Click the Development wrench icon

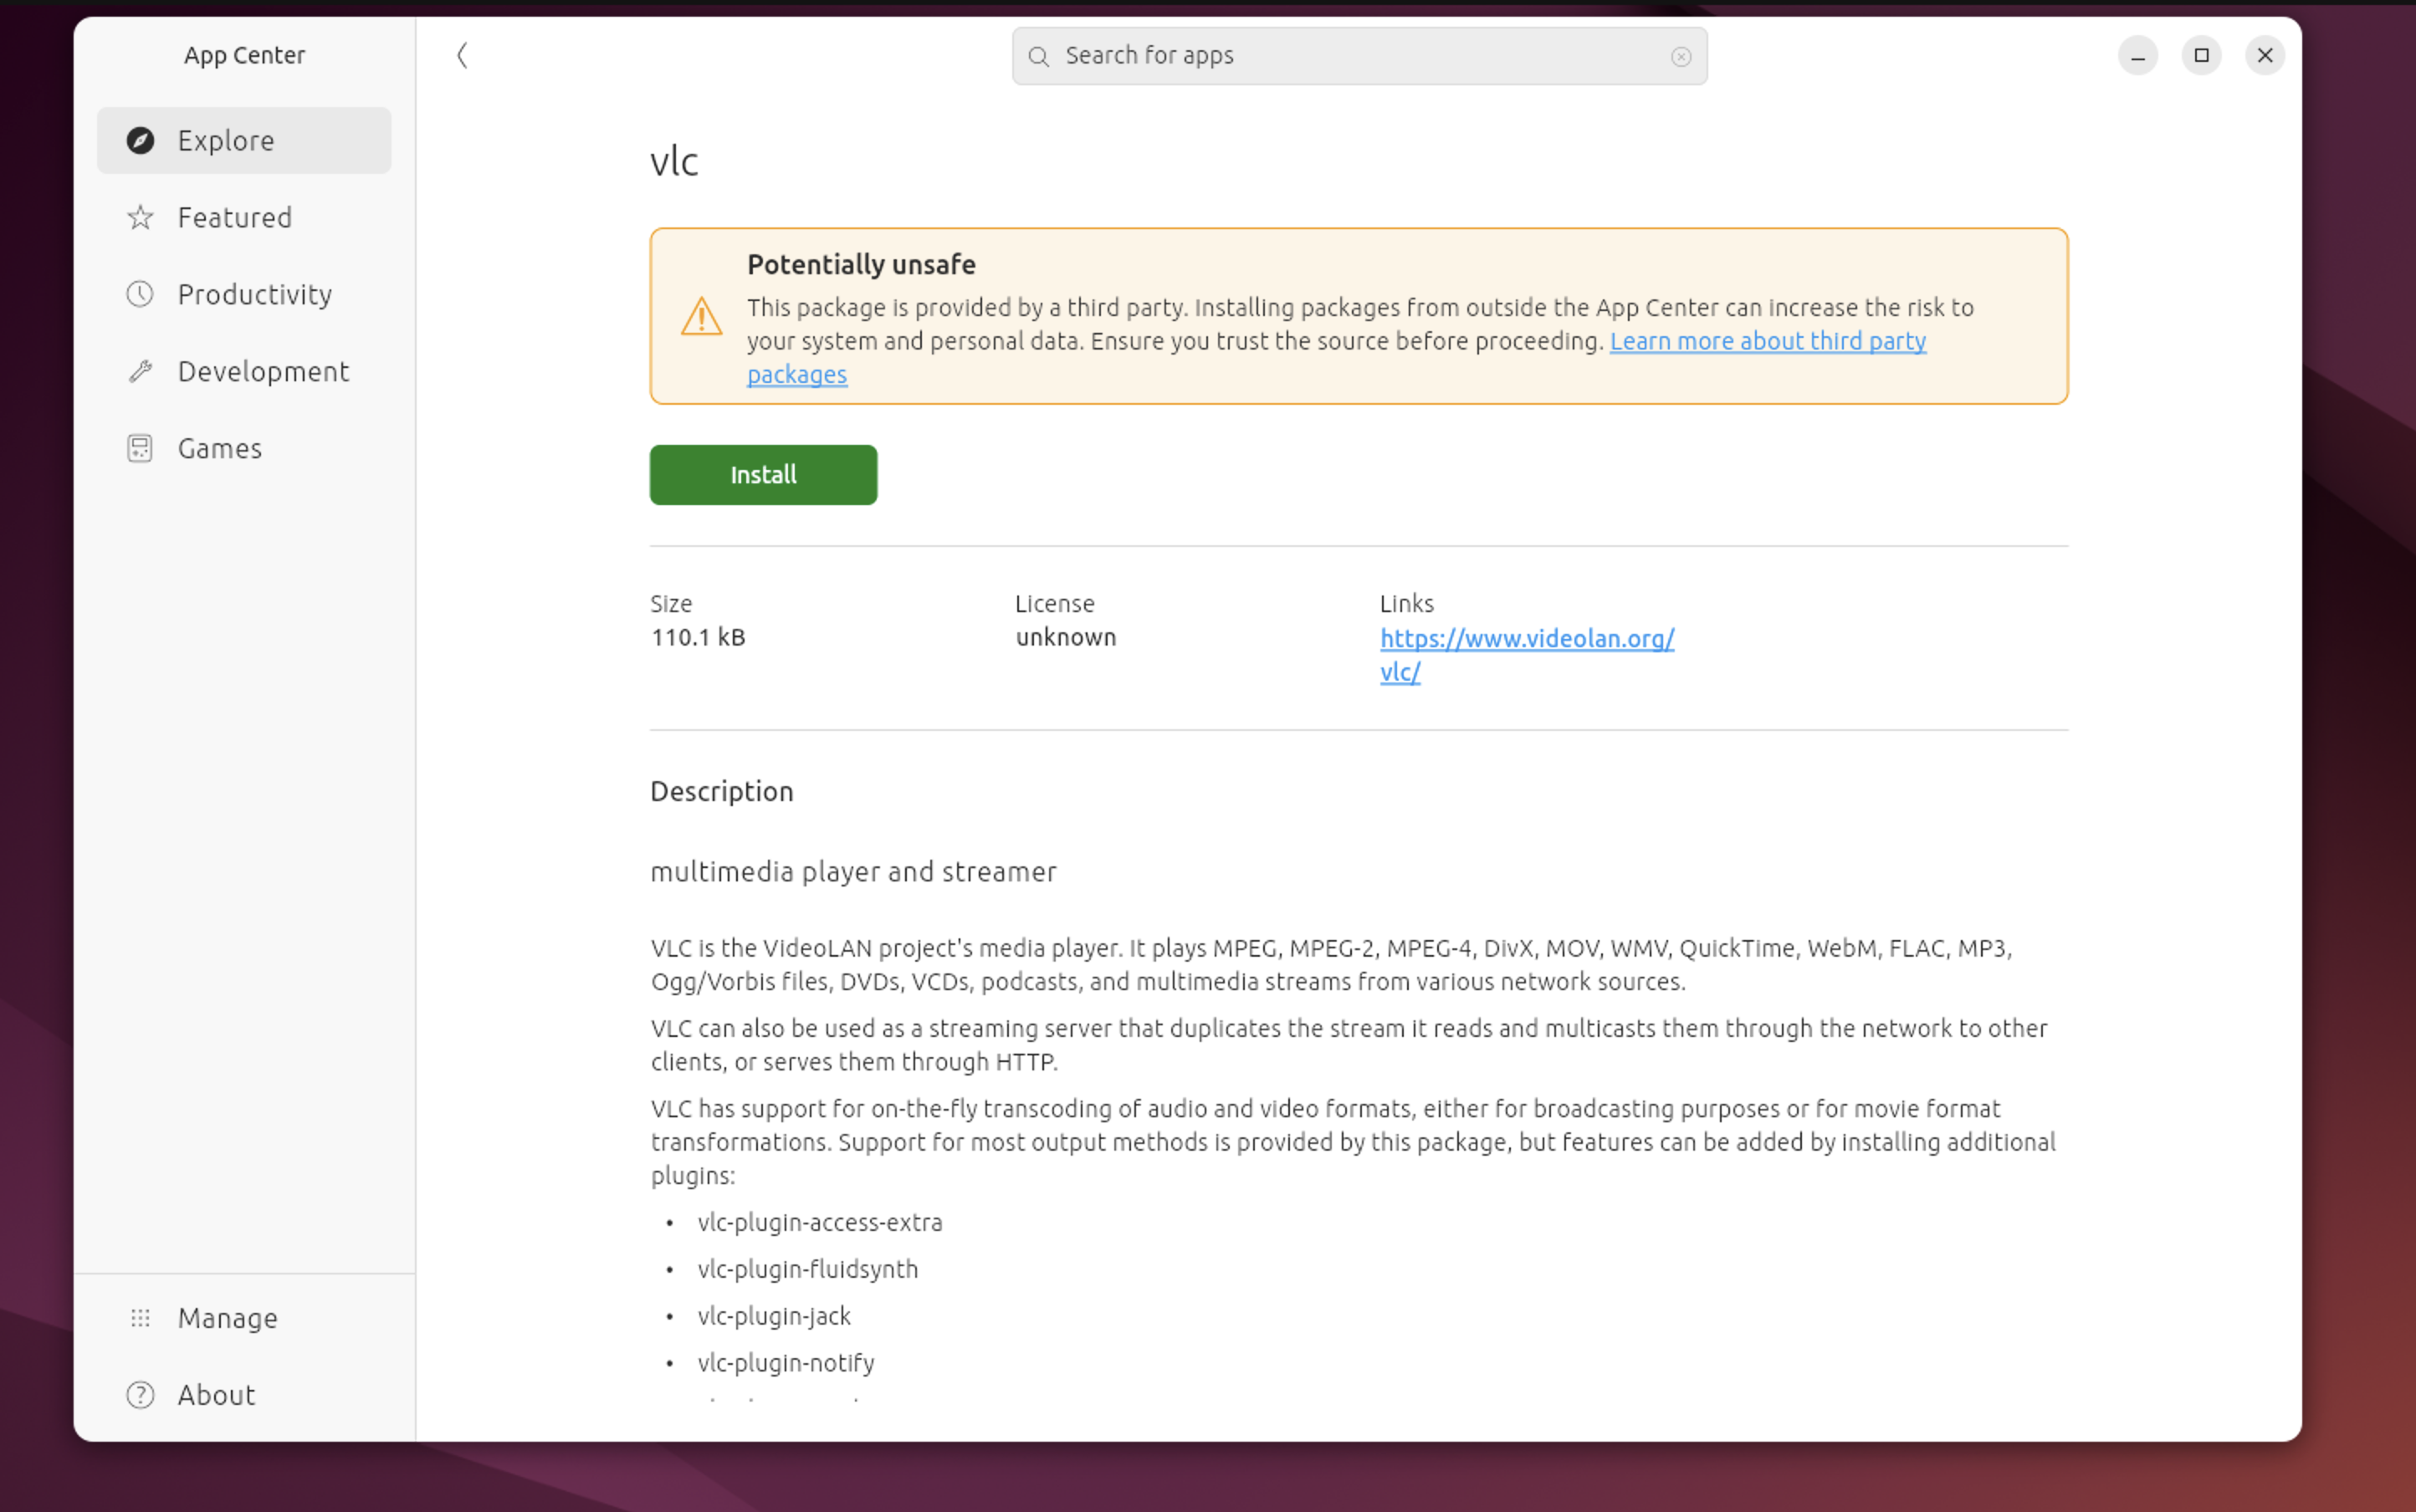[140, 371]
